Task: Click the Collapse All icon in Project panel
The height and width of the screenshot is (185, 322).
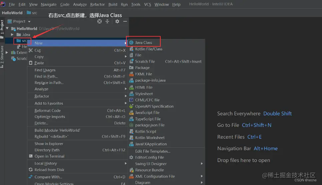Action: 107,21
